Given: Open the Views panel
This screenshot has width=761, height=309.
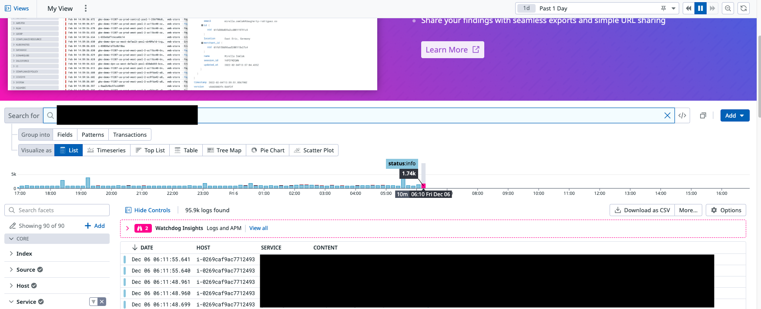Looking at the screenshot, I should 17,8.
